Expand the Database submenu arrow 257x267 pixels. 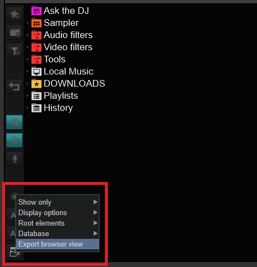(x=95, y=233)
